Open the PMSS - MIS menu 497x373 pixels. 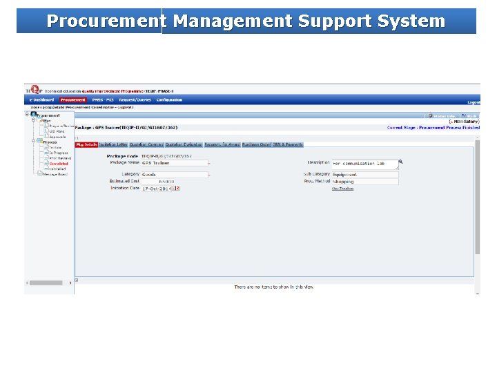point(103,100)
